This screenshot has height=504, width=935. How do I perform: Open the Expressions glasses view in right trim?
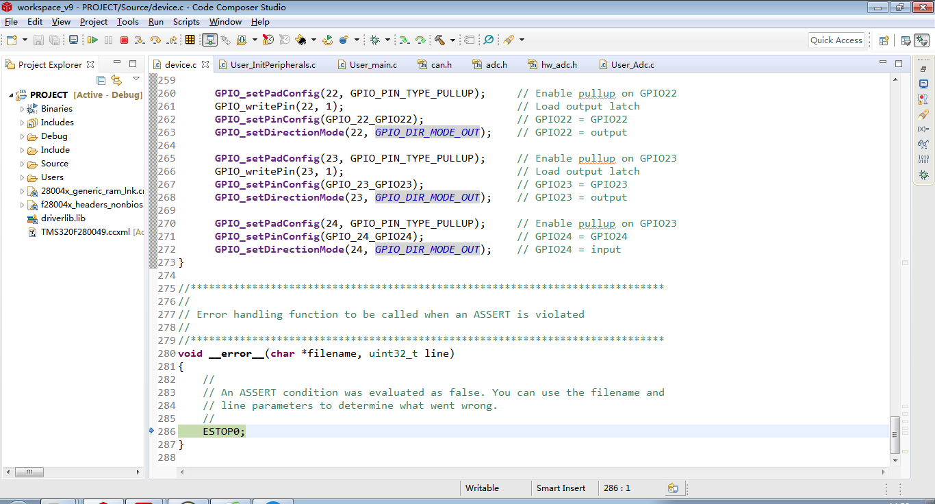tap(923, 144)
